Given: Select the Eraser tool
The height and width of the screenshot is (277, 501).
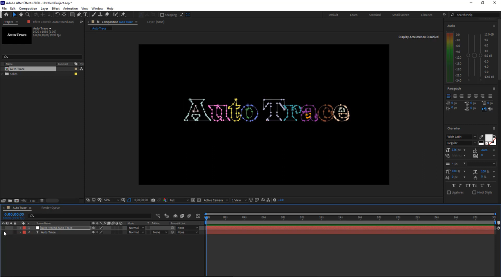Looking at the screenshot, I should (107, 14).
